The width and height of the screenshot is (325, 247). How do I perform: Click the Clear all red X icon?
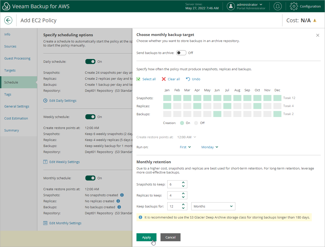(x=164, y=79)
